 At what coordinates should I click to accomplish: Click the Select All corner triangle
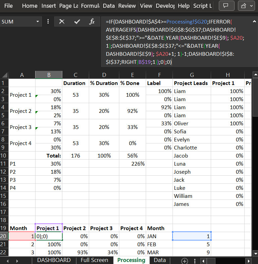click(4, 75)
